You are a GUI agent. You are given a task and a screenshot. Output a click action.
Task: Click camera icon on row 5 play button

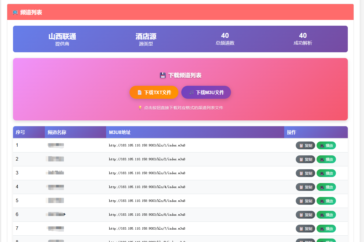tap(322, 201)
